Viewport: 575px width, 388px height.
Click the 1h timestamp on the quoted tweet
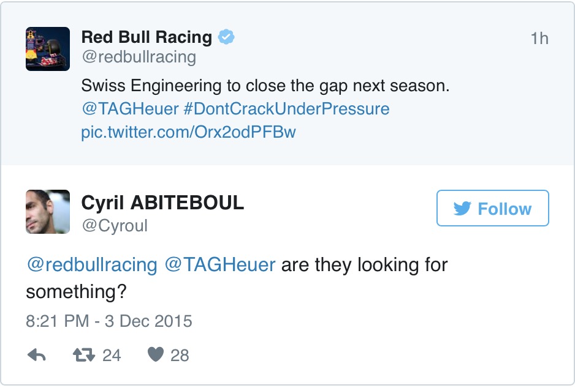click(539, 39)
